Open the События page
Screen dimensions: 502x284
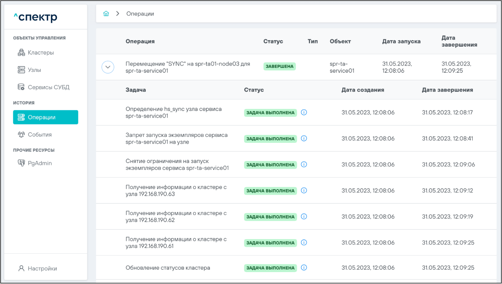pyautogui.click(x=40, y=135)
